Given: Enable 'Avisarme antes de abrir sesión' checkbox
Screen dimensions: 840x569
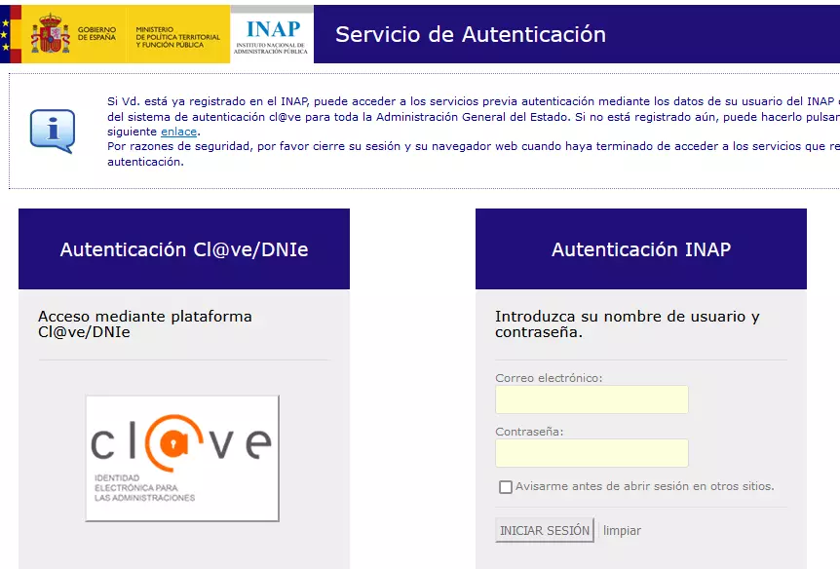Looking at the screenshot, I should pyautogui.click(x=505, y=487).
